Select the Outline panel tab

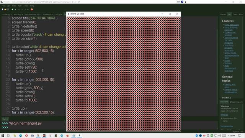tap(235, 15)
